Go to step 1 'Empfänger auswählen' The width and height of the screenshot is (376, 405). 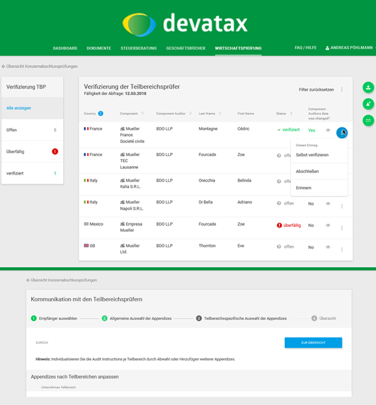[55, 318]
